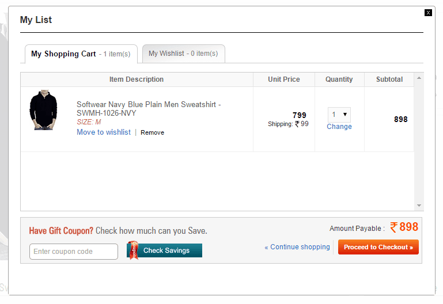443x304 pixels.
Task: Click Change under quantity
Action: pyautogui.click(x=339, y=127)
